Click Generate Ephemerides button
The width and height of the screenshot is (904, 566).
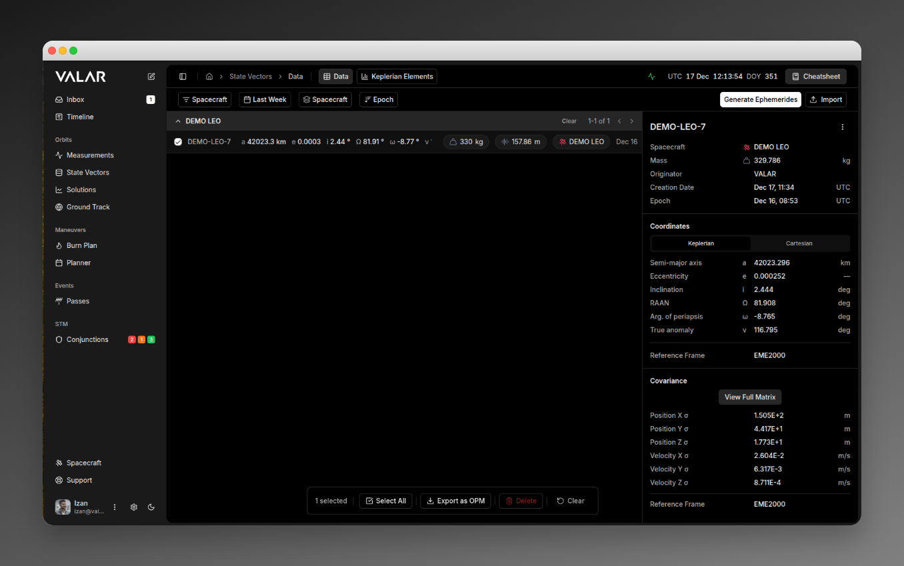point(761,99)
